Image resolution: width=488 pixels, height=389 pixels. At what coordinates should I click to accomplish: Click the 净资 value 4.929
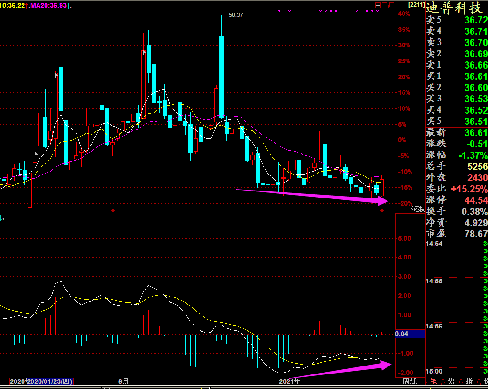476,222
